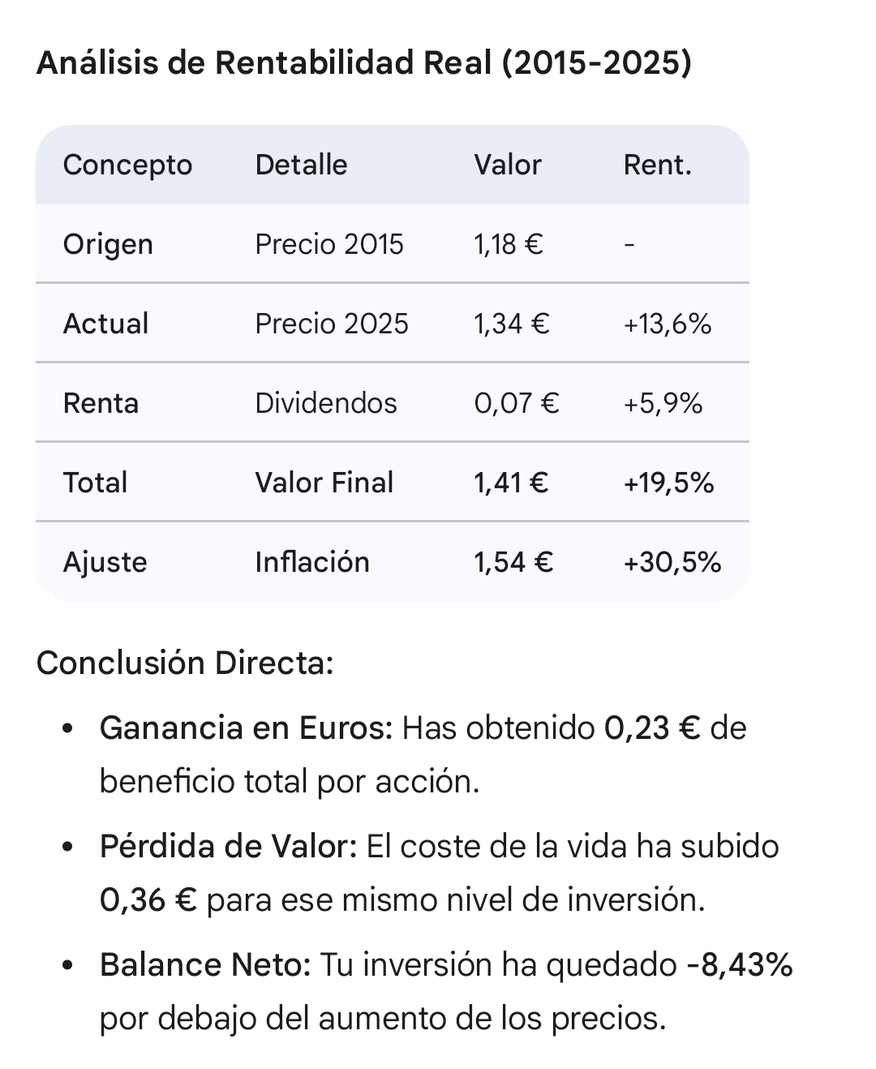Image resolution: width=876 pixels, height=1069 pixels.
Task: Click the 'Inflación' cell
Action: (311, 562)
